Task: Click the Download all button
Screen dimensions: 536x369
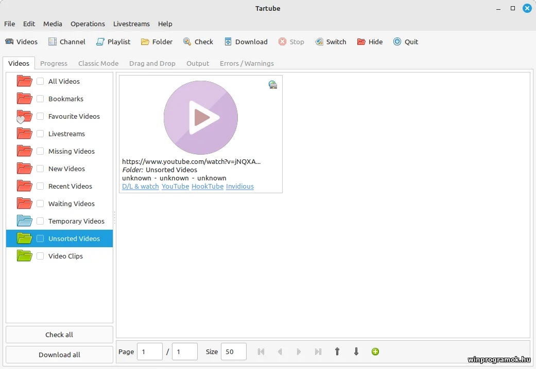Action: [59, 355]
